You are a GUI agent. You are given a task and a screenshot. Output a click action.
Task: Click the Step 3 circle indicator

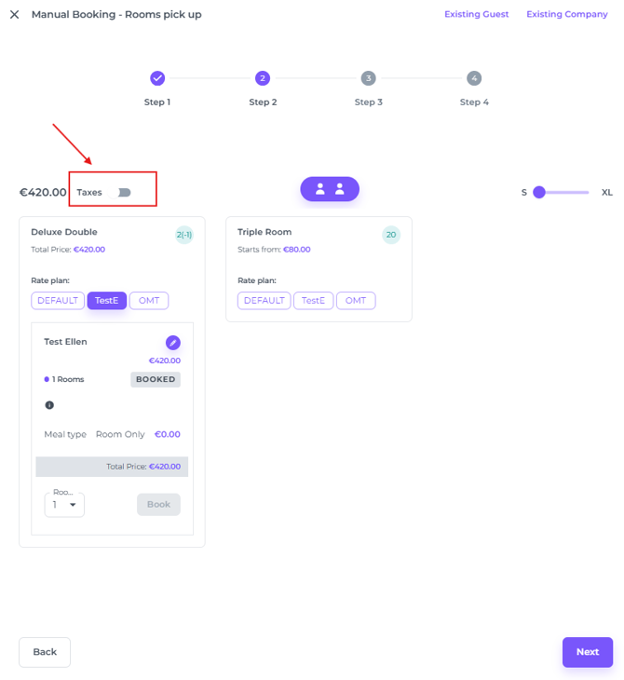(x=369, y=78)
